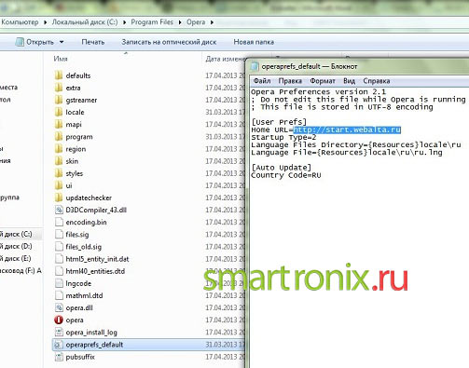
Task: Click the updatechecker folder icon
Action: 59,198
